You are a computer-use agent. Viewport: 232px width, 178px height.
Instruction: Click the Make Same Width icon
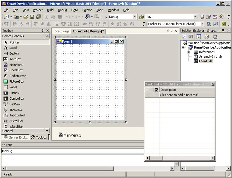point(57,24)
